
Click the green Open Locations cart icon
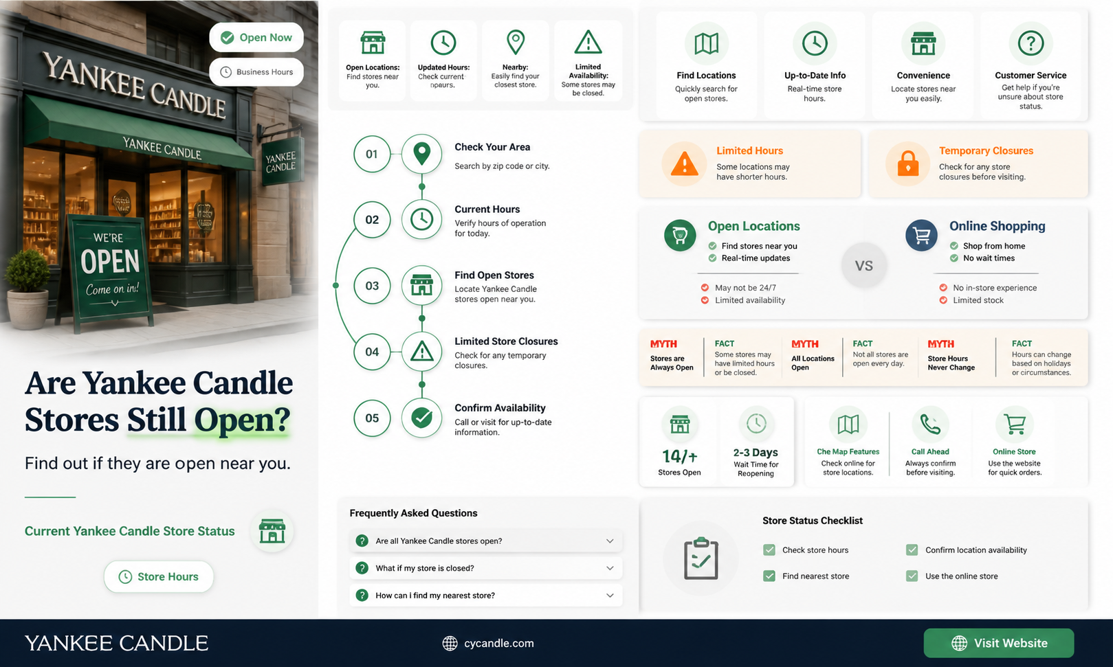680,236
